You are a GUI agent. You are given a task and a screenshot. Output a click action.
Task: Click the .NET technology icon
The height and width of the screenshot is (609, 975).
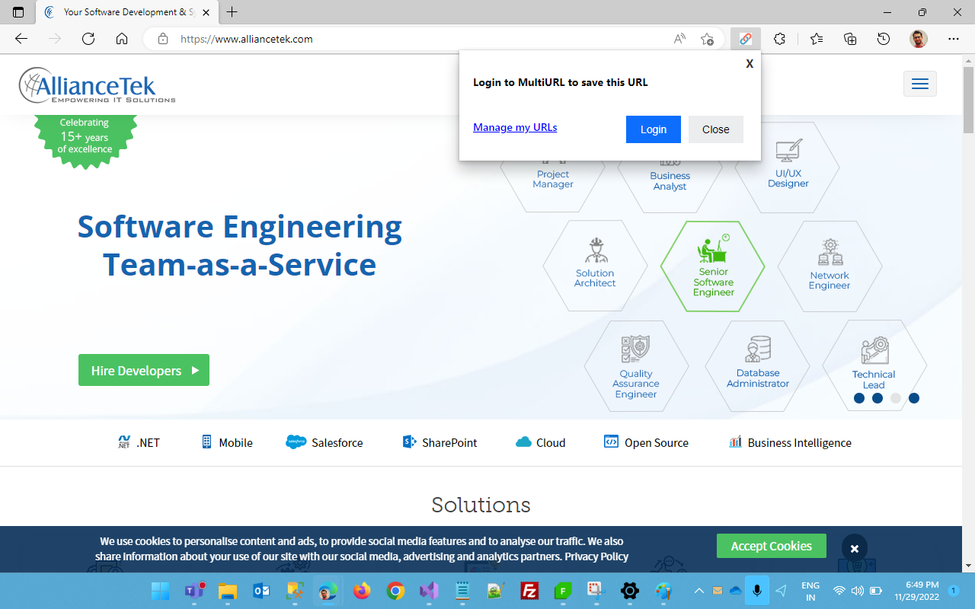[124, 442]
